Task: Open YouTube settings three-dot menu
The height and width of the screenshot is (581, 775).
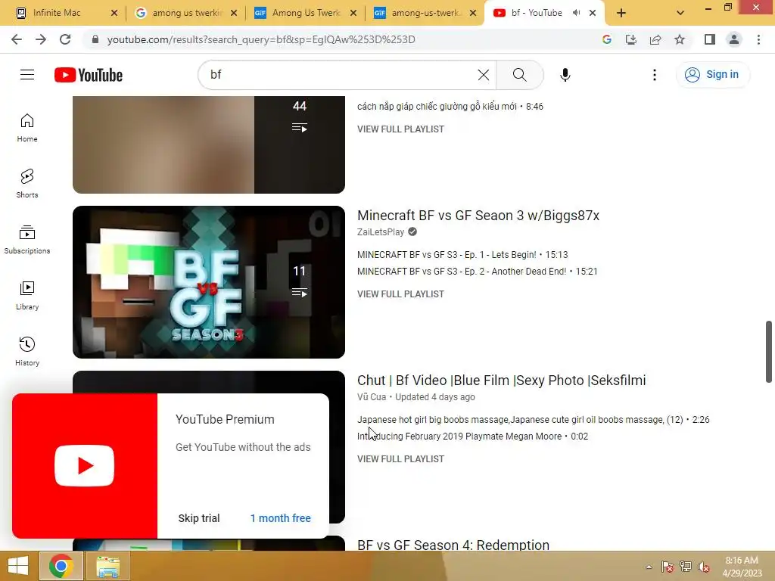Action: (655, 75)
